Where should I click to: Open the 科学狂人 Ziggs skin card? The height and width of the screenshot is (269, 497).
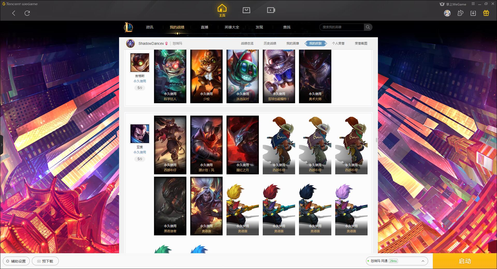pyautogui.click(x=170, y=76)
